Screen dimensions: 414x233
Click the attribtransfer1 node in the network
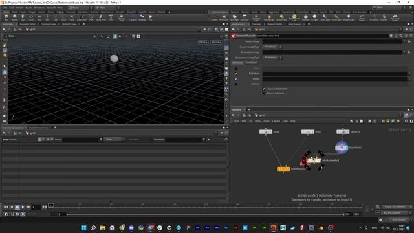coord(314,161)
